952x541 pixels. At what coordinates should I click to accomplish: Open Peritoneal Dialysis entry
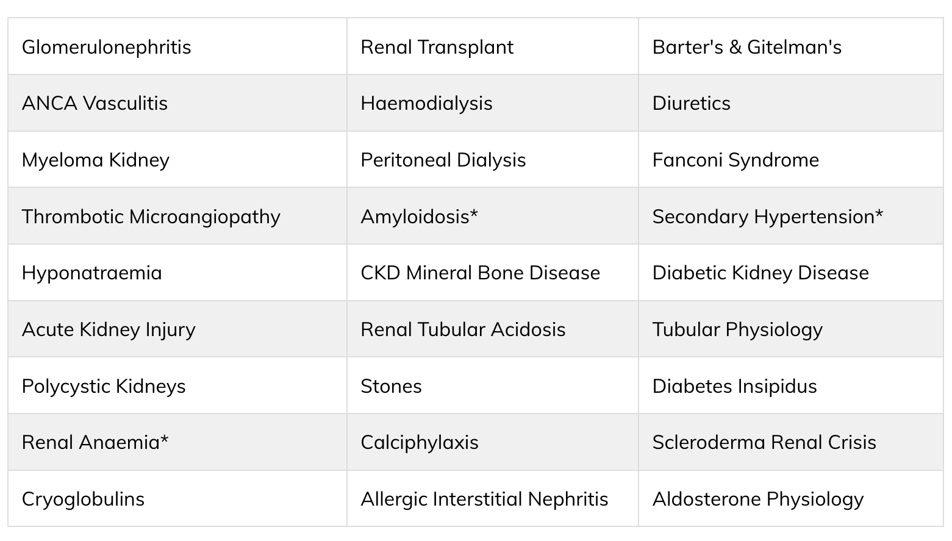(443, 160)
